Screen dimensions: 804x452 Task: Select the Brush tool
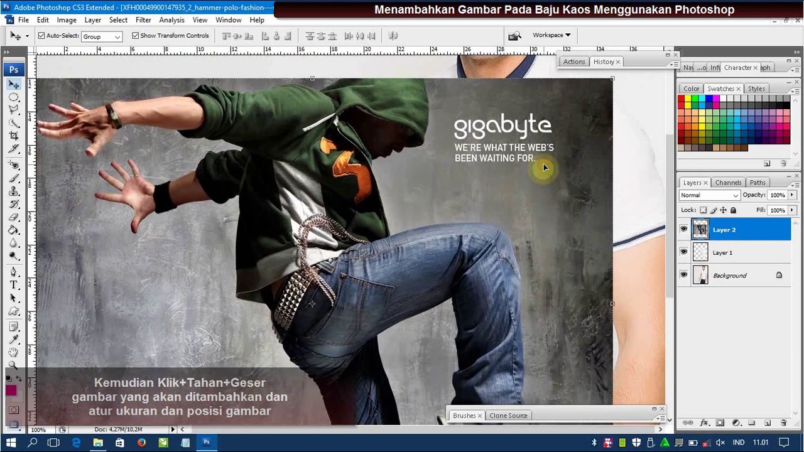coord(14,178)
